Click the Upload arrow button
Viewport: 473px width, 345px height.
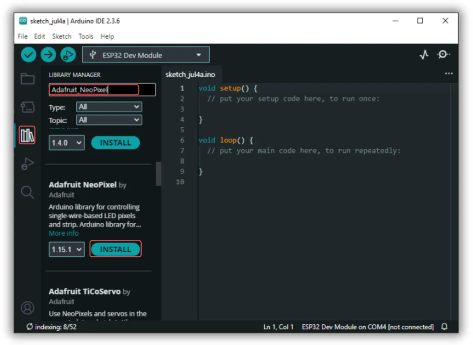(48, 55)
